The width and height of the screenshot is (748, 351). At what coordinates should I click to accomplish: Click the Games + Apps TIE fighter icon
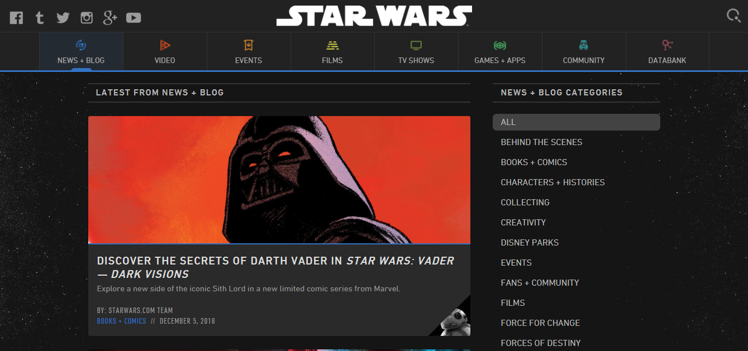point(500,45)
